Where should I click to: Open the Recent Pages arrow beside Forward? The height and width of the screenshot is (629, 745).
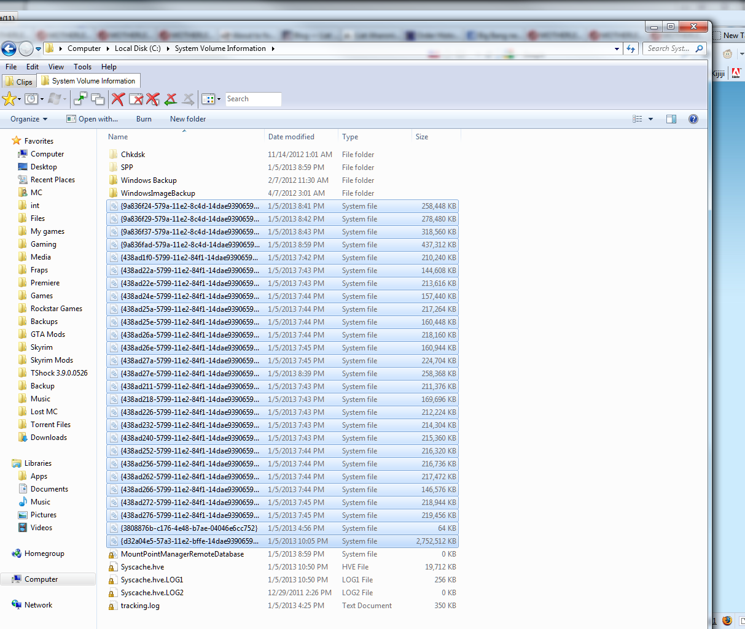pyautogui.click(x=38, y=48)
